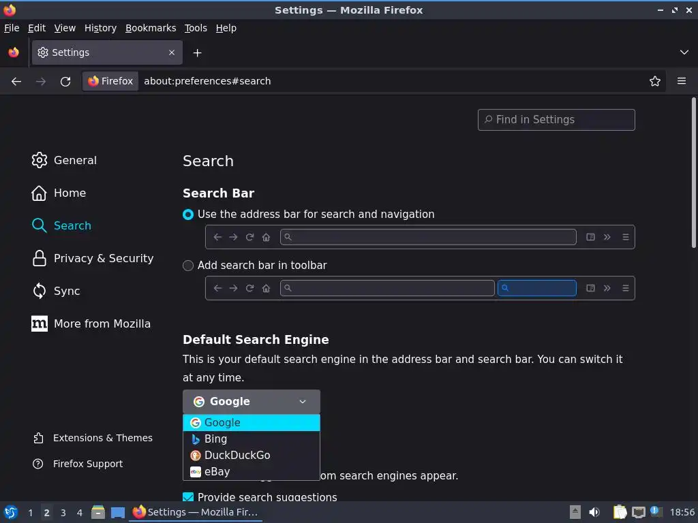Click Settings — Mozilla Firefox taskbar entry
Screen dimensions: 698x523
tap(196, 512)
